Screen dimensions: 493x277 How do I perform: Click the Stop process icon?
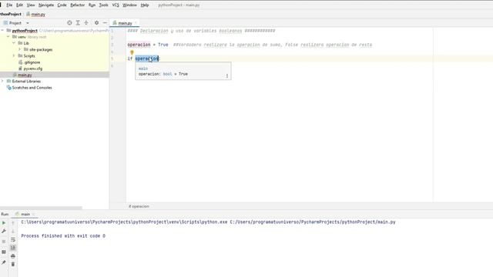[x=4, y=242]
